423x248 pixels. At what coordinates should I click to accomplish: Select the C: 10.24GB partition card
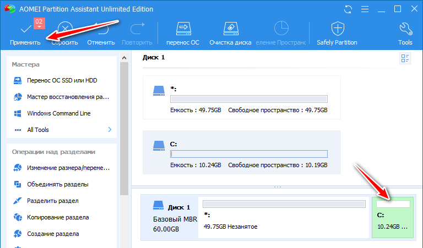241,152
